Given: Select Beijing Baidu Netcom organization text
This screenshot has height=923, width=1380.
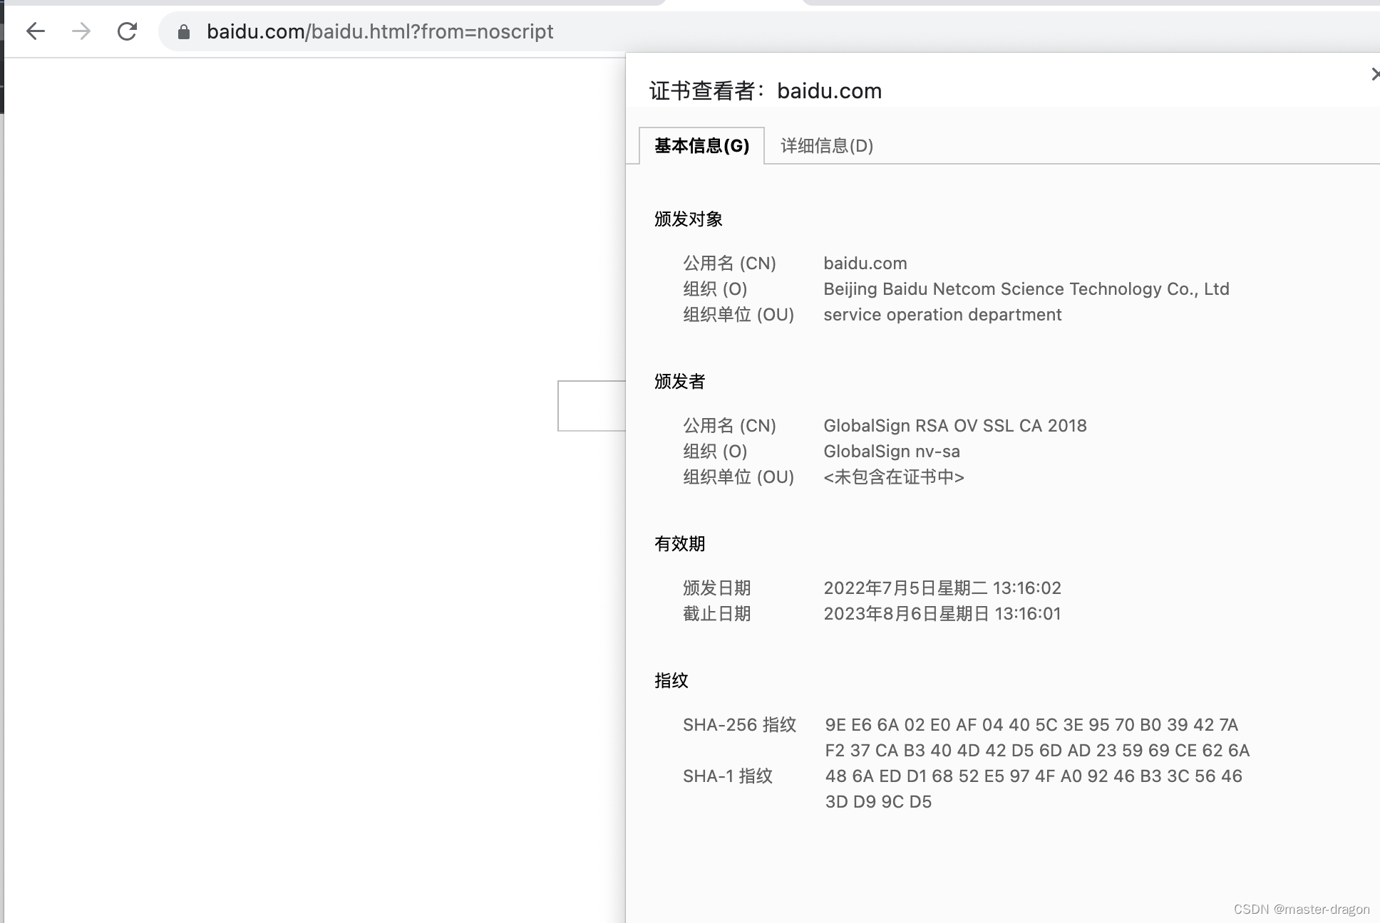Looking at the screenshot, I should (x=1026, y=289).
